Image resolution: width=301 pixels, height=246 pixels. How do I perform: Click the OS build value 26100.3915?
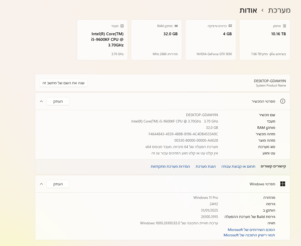click(209, 217)
